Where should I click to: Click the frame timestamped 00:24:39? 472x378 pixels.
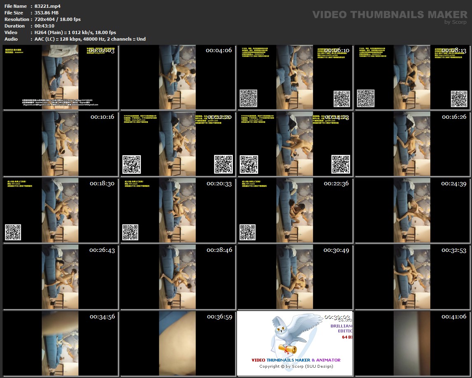click(x=412, y=210)
